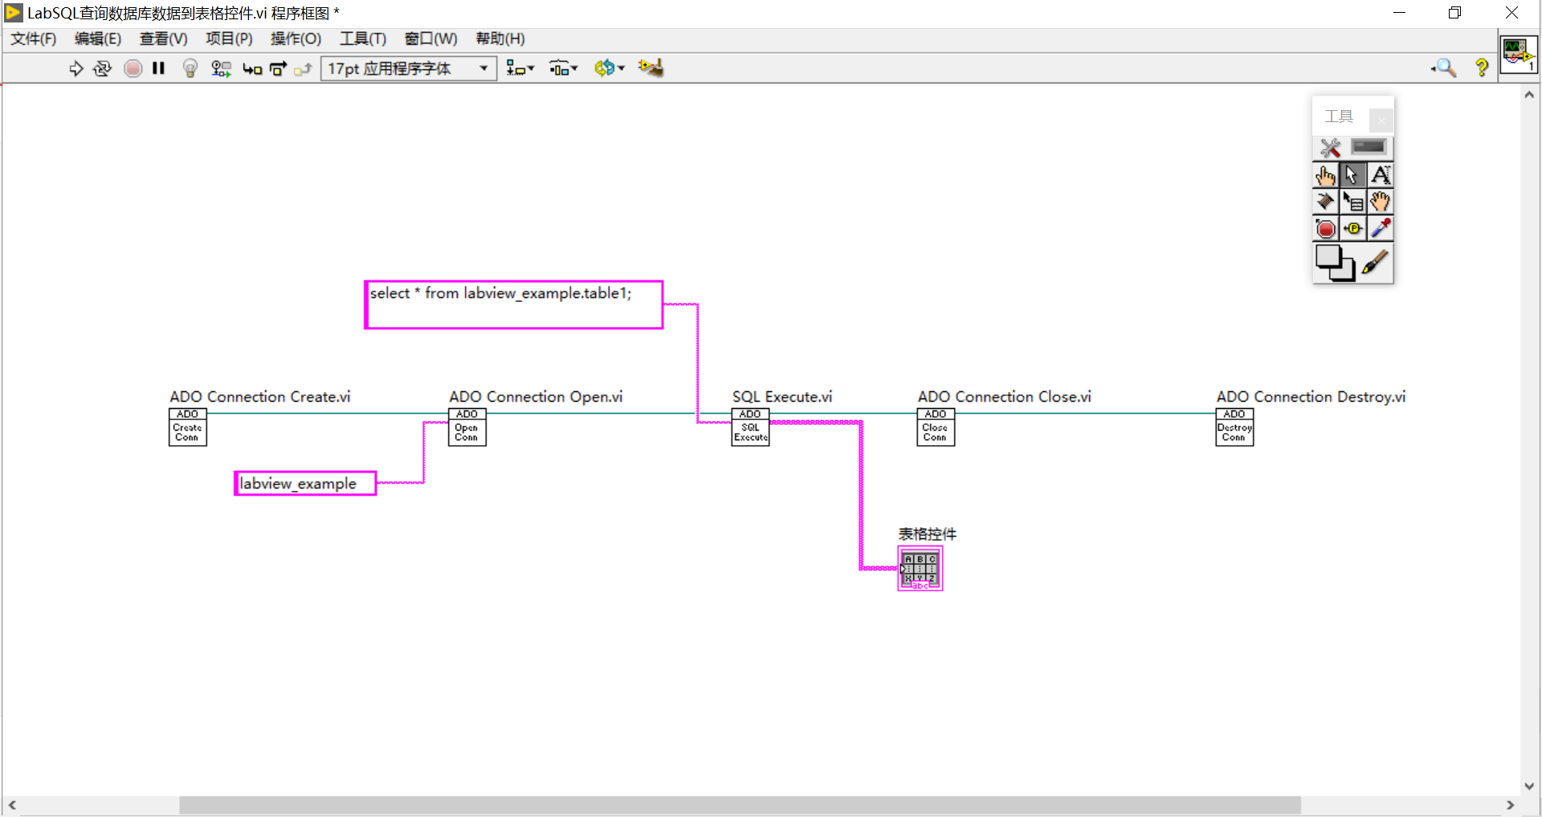Select the Connect Wire spool tool
This screenshot has width=1542, height=817.
point(1325,202)
